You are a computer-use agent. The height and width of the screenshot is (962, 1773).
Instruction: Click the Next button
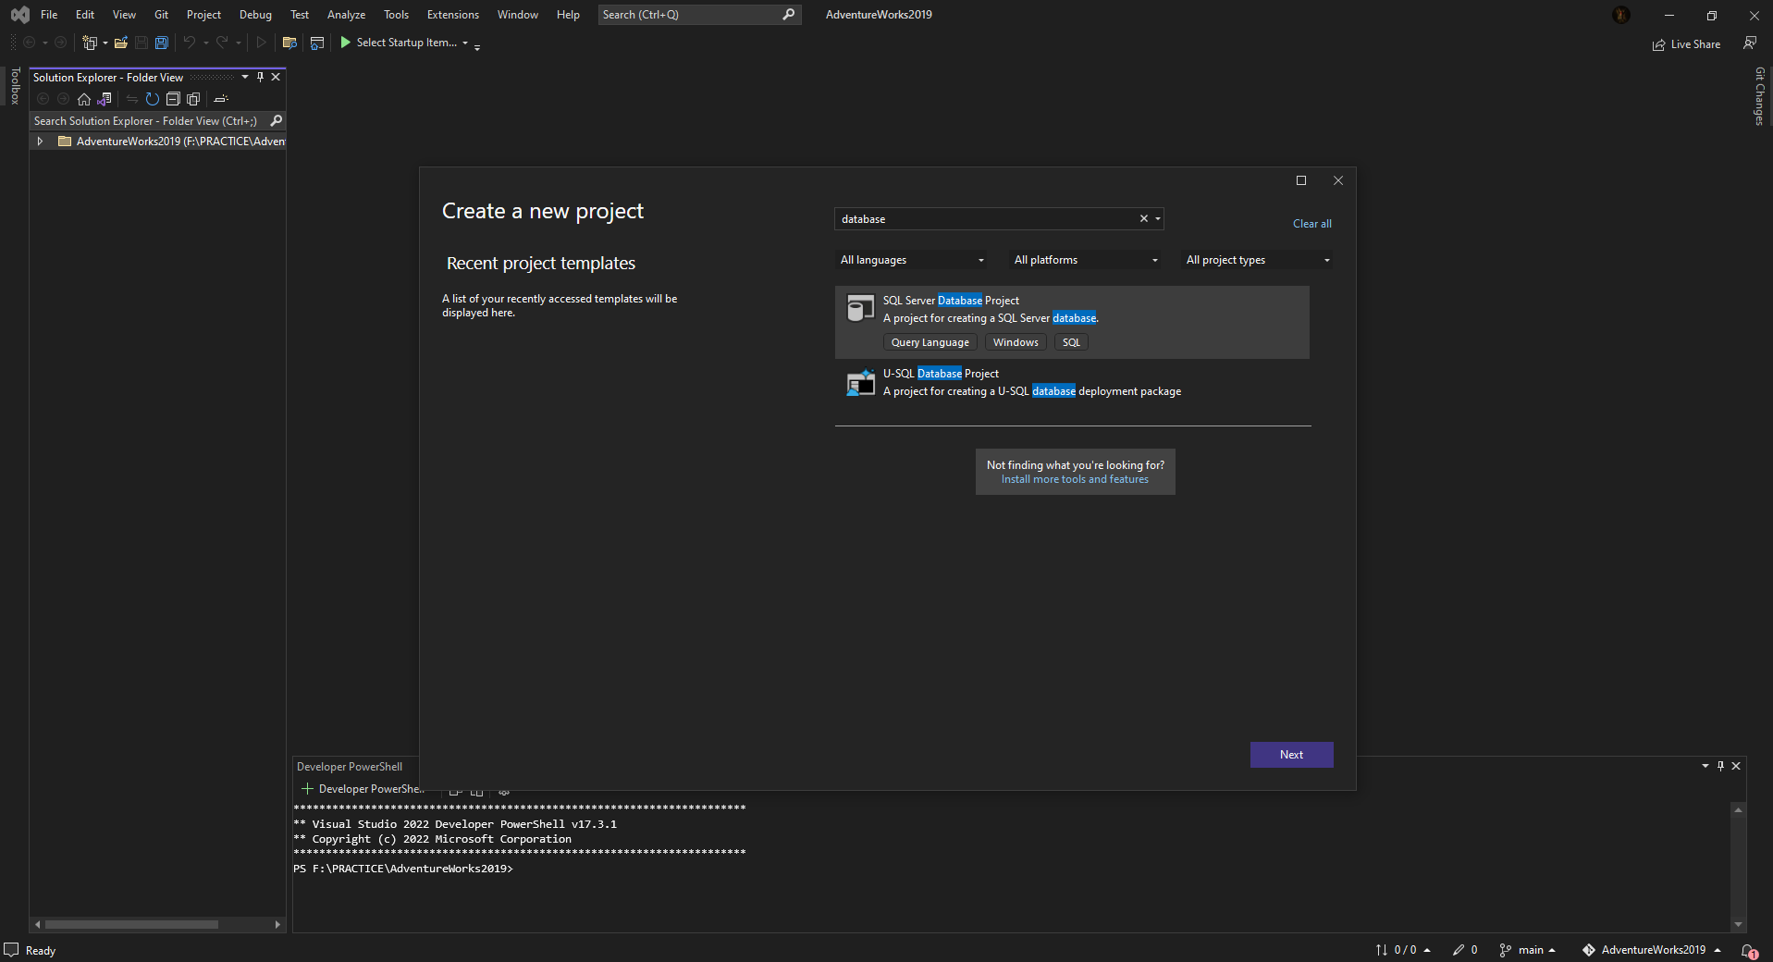click(x=1291, y=755)
